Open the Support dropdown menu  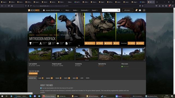click(95, 10)
